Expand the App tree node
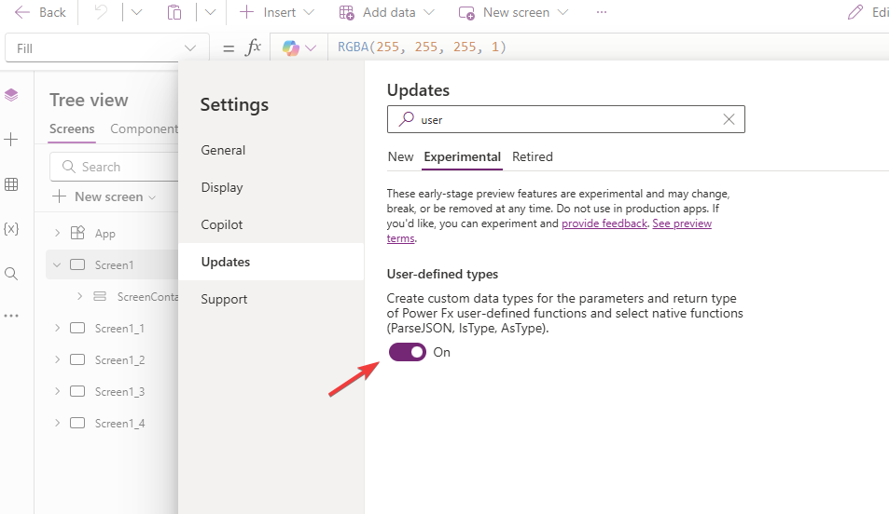Screen dimensions: 889x514 (57, 234)
